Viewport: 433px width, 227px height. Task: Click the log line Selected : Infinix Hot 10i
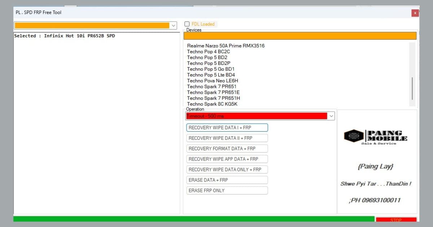tap(65, 36)
